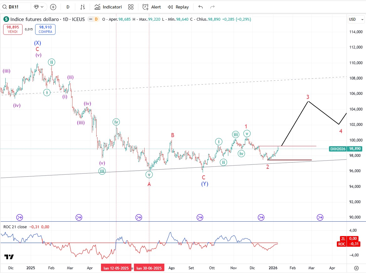366x273 pixels.
Task: Click the blue COMPRA buy price button
Action: point(45,29)
